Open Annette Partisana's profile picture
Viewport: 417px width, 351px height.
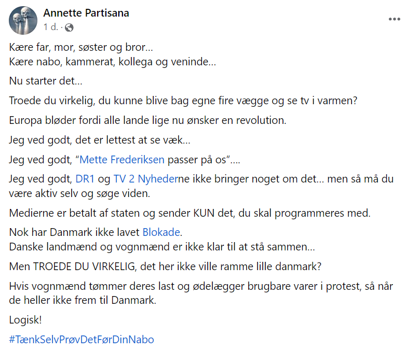click(23, 20)
